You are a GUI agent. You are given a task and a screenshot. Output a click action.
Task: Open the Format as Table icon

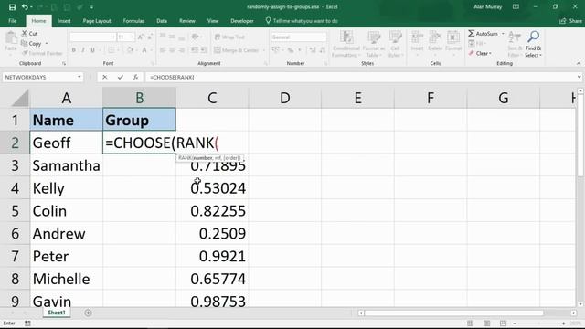[x=374, y=37]
